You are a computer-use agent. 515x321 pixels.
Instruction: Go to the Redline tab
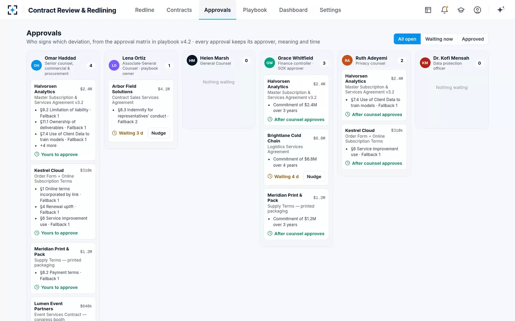click(145, 10)
